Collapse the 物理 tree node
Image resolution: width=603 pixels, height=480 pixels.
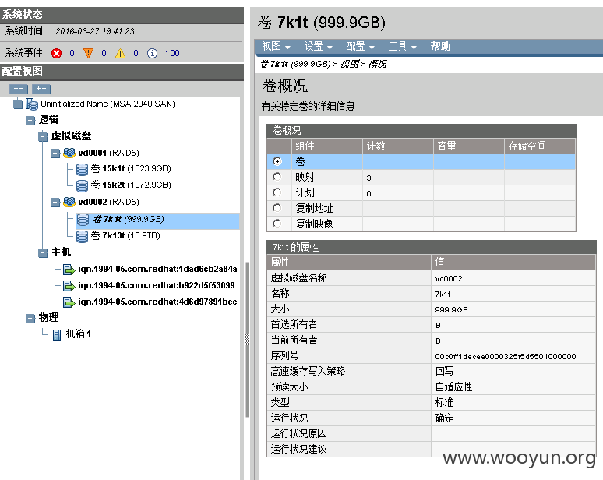pos(30,318)
